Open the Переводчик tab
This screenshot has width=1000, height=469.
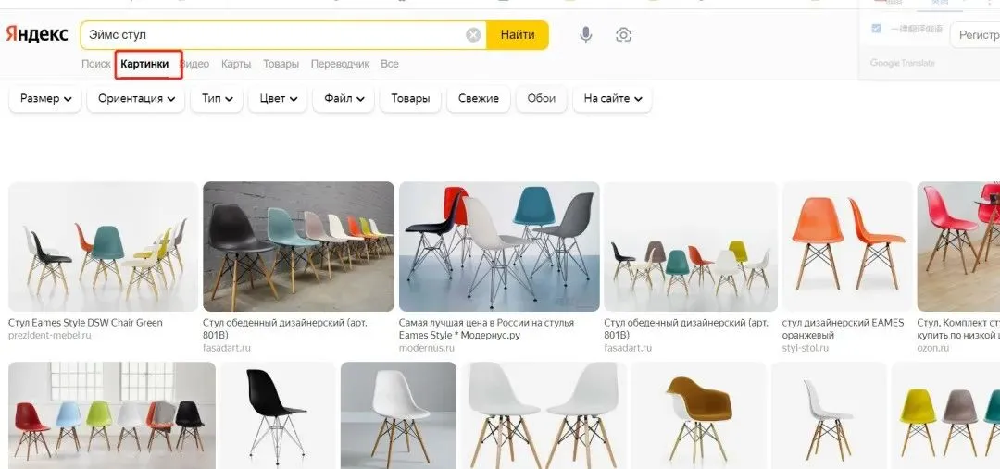340,64
